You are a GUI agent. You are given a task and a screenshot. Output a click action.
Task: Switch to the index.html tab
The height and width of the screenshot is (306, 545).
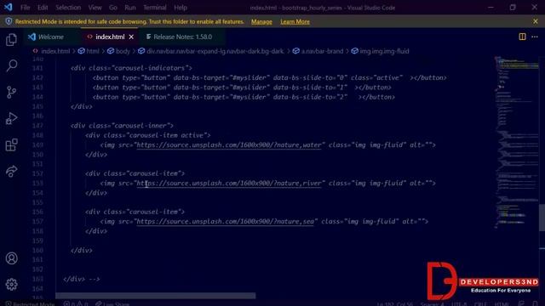click(110, 37)
